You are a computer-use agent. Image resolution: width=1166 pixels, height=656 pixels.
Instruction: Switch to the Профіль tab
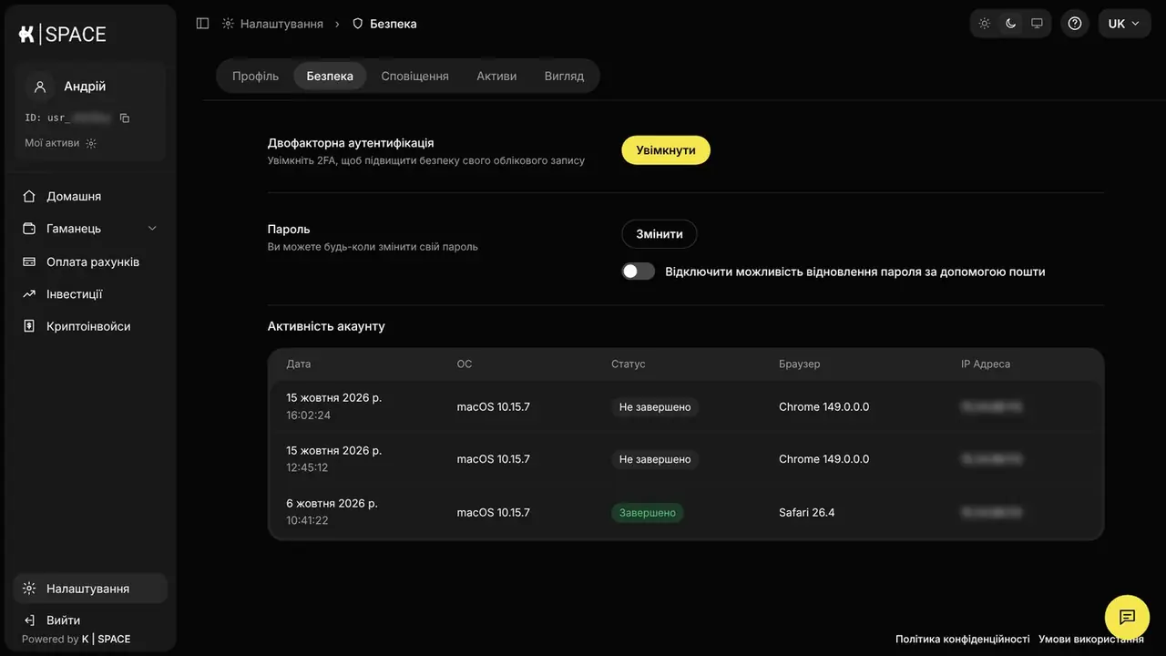tap(255, 76)
